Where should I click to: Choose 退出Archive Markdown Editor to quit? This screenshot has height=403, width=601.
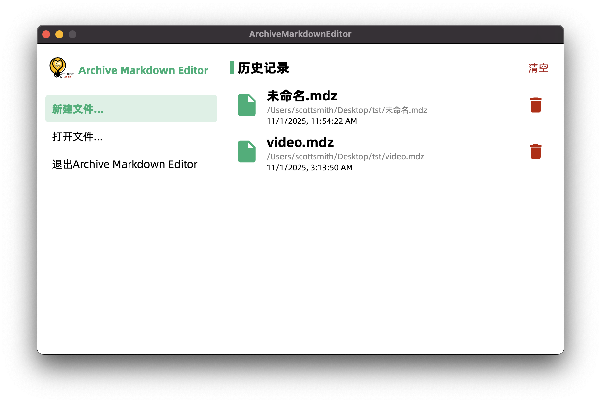(x=124, y=164)
